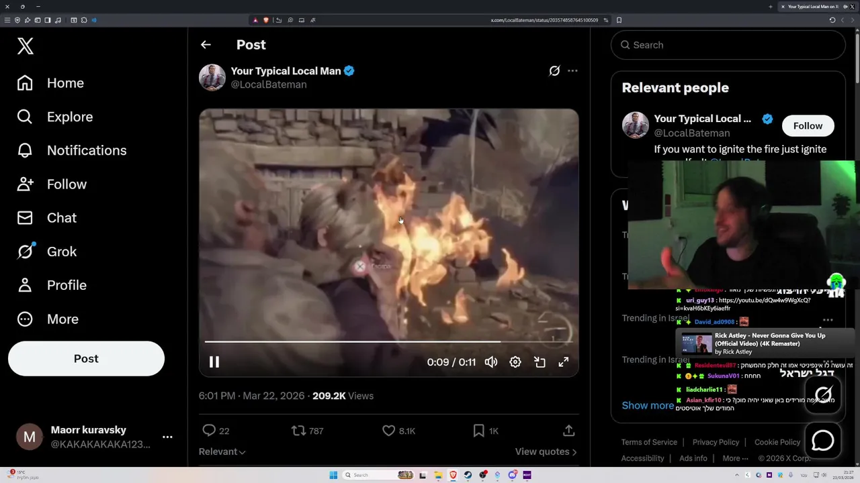The image size is (860, 483).
Task: Show hidden system tray icons chevron
Action: click(737, 475)
